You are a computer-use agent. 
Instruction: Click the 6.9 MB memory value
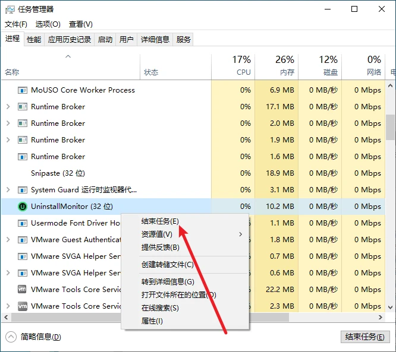(282, 90)
